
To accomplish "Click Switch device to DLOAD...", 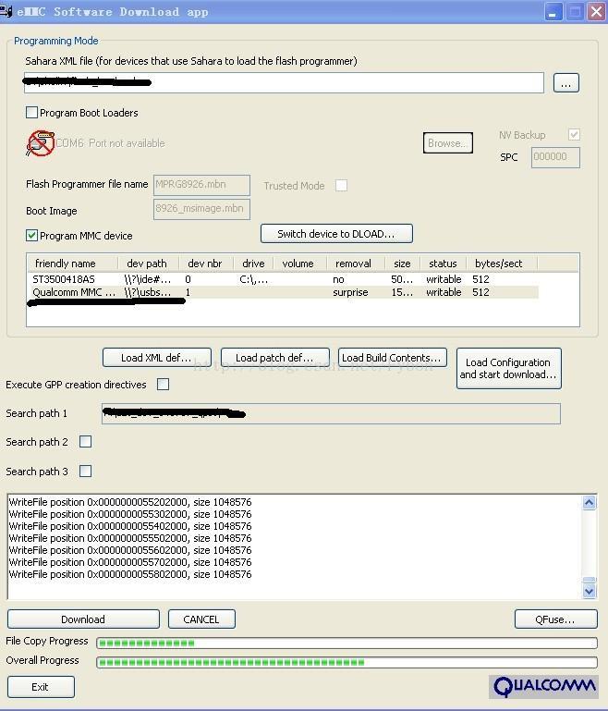I will pyautogui.click(x=336, y=234).
